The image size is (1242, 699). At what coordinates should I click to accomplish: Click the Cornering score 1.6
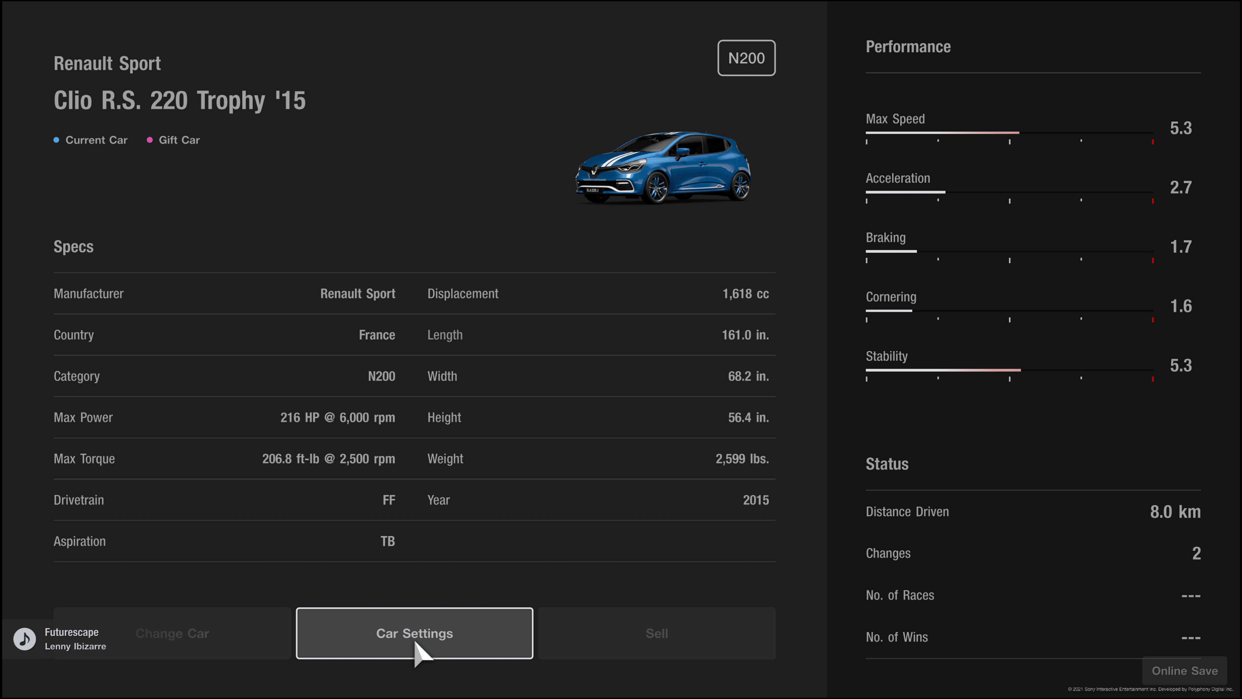click(x=1181, y=306)
